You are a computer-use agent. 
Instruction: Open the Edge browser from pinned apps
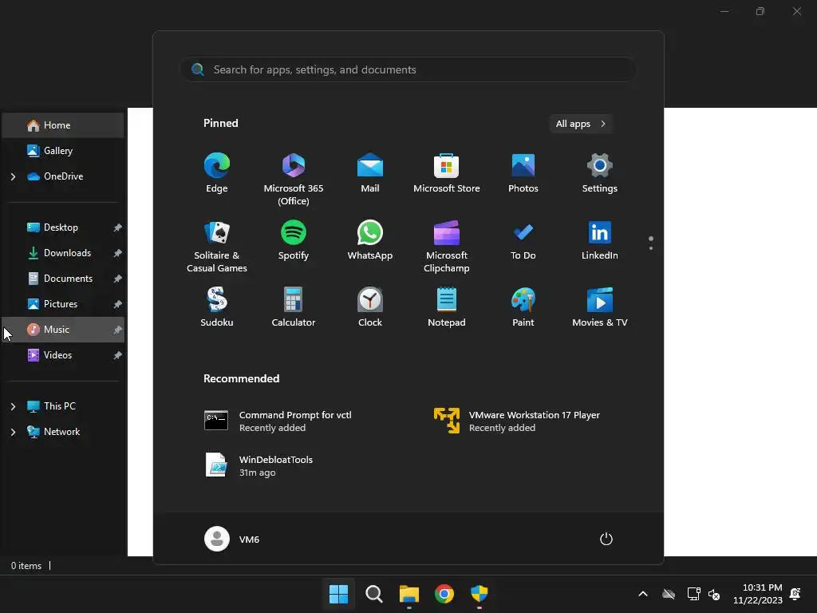217,173
